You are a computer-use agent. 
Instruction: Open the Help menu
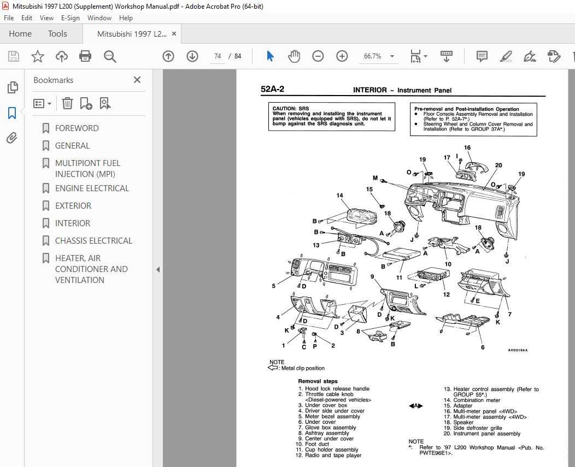coord(126,17)
